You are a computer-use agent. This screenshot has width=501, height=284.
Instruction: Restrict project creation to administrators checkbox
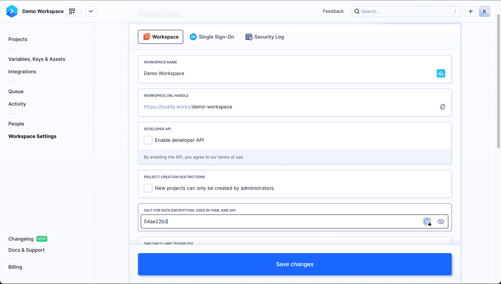(148, 188)
